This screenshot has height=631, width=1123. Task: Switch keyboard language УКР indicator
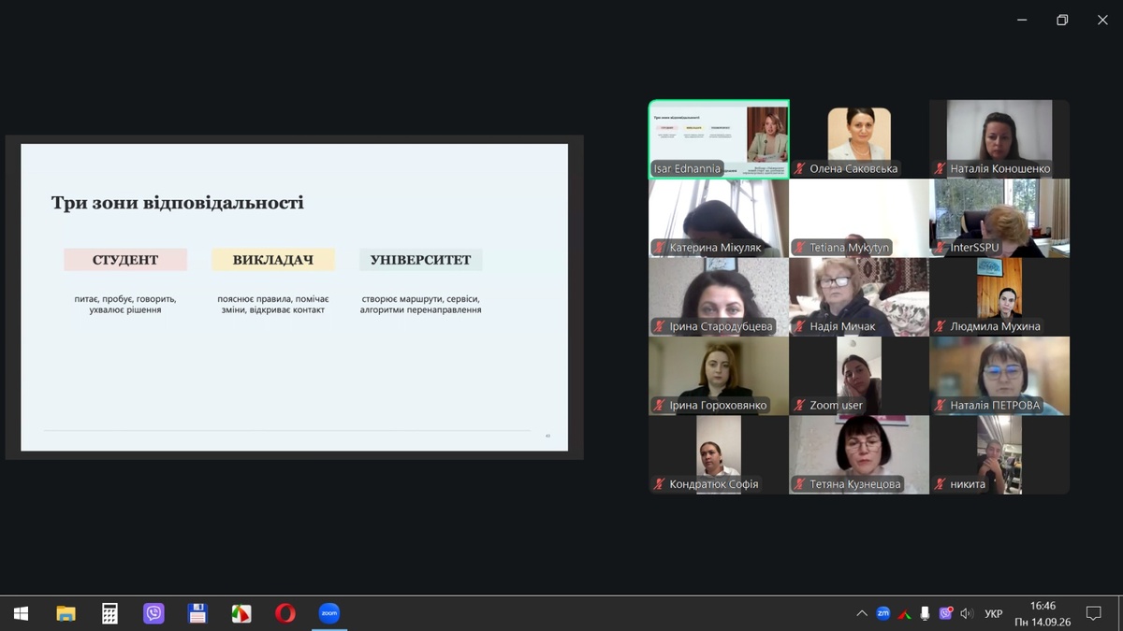click(994, 613)
